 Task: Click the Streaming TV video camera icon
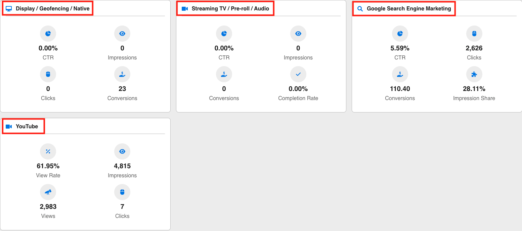[x=185, y=9]
